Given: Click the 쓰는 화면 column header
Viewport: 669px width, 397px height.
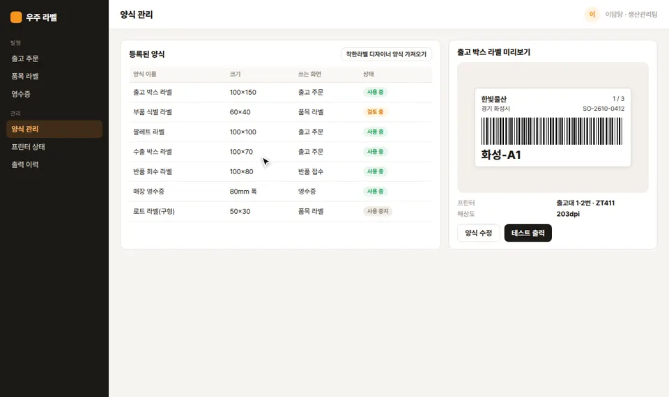Looking at the screenshot, I should coord(309,75).
